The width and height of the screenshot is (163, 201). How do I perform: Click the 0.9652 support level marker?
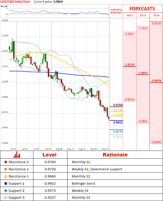(x=118, y=123)
